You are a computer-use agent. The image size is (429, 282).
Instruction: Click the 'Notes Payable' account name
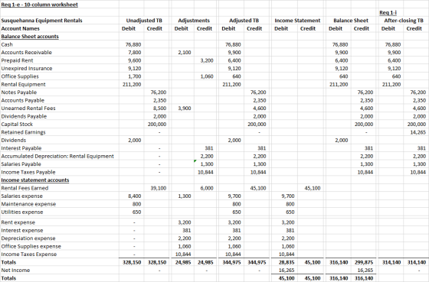19,92
